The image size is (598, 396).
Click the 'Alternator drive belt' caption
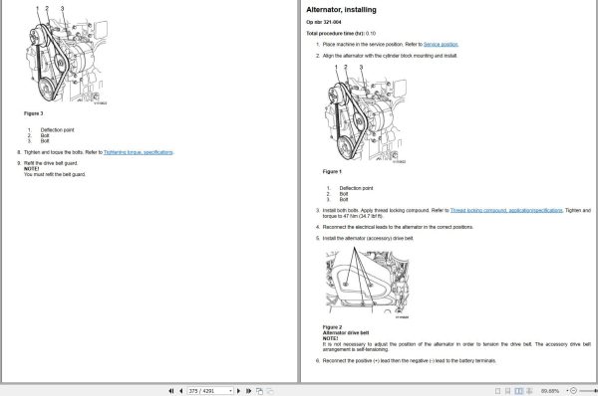pos(346,332)
